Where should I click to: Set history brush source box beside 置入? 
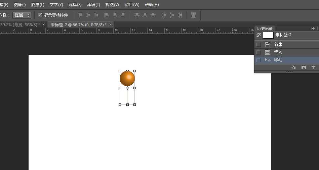pyautogui.click(x=258, y=52)
